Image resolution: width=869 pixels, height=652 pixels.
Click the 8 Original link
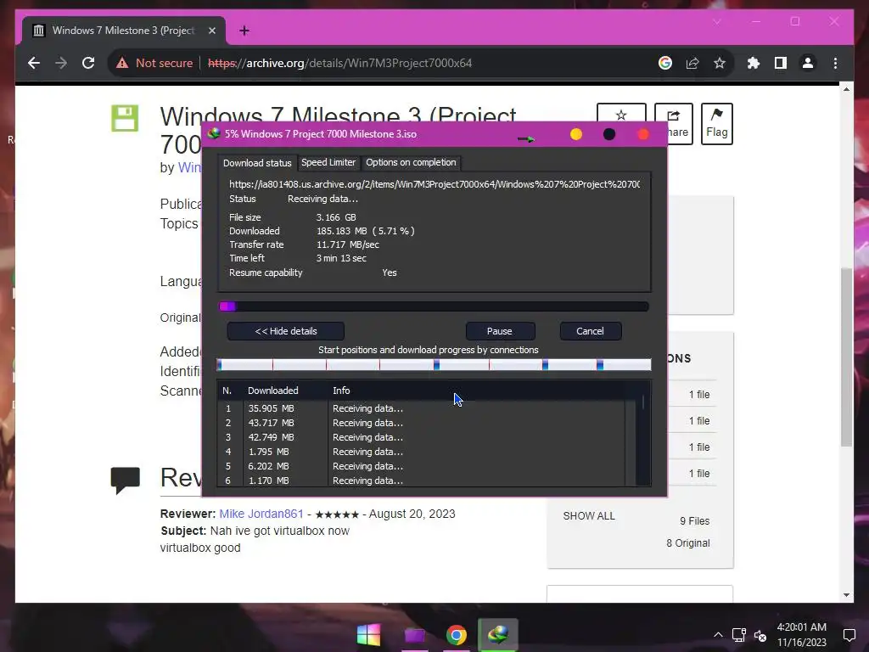click(x=687, y=543)
